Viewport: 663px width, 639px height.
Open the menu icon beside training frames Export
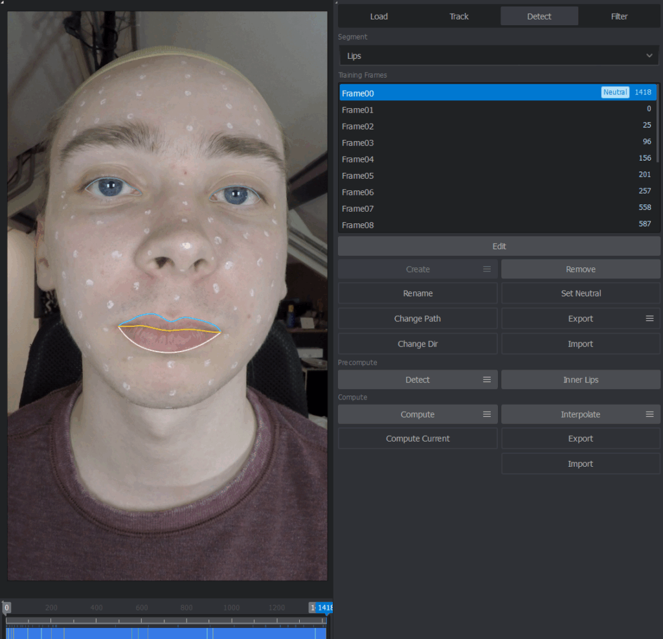coord(649,319)
